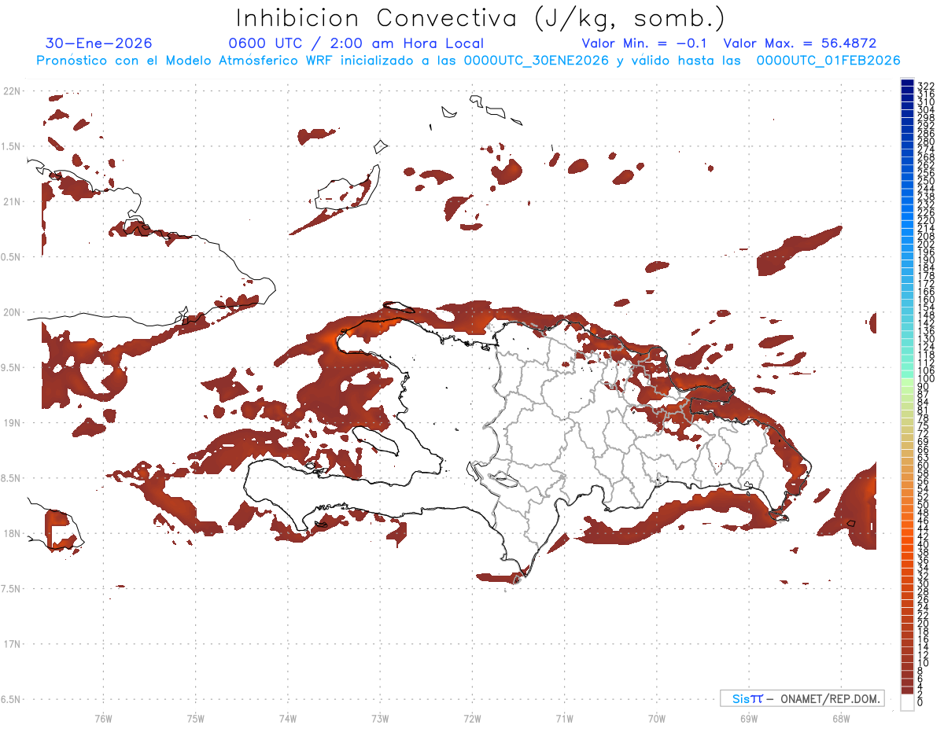Click the '0000UTC_01FEB2026' validity timestamp
Image resolution: width=944 pixels, height=729 pixels.
coord(828,61)
